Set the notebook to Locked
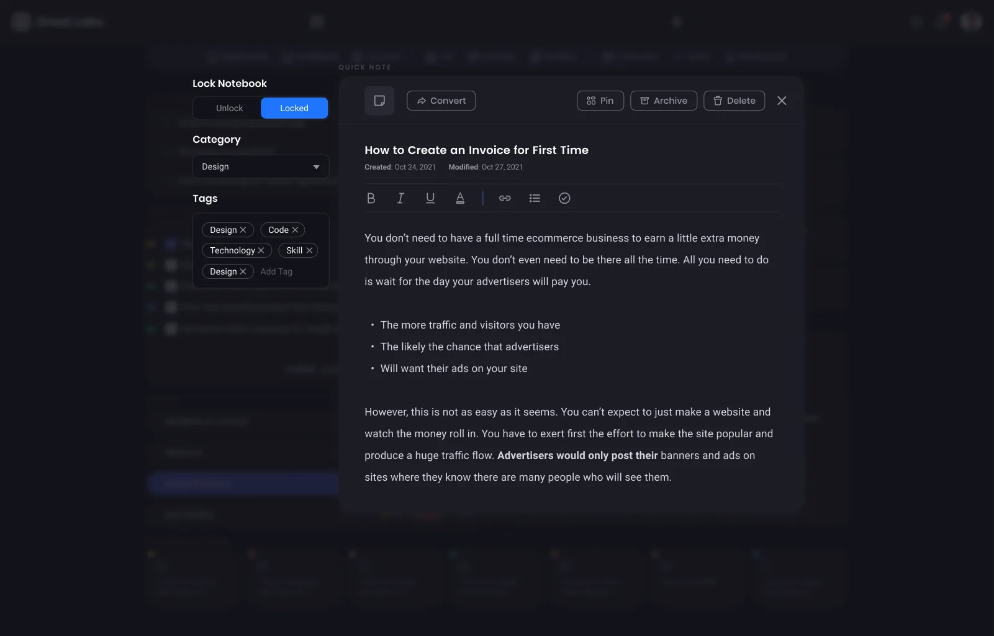994x636 pixels. (294, 108)
